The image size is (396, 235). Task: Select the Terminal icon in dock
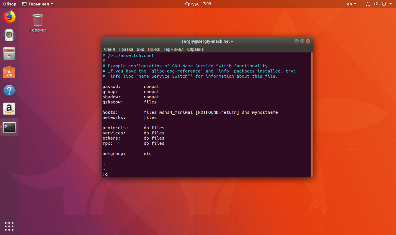[x=9, y=127]
